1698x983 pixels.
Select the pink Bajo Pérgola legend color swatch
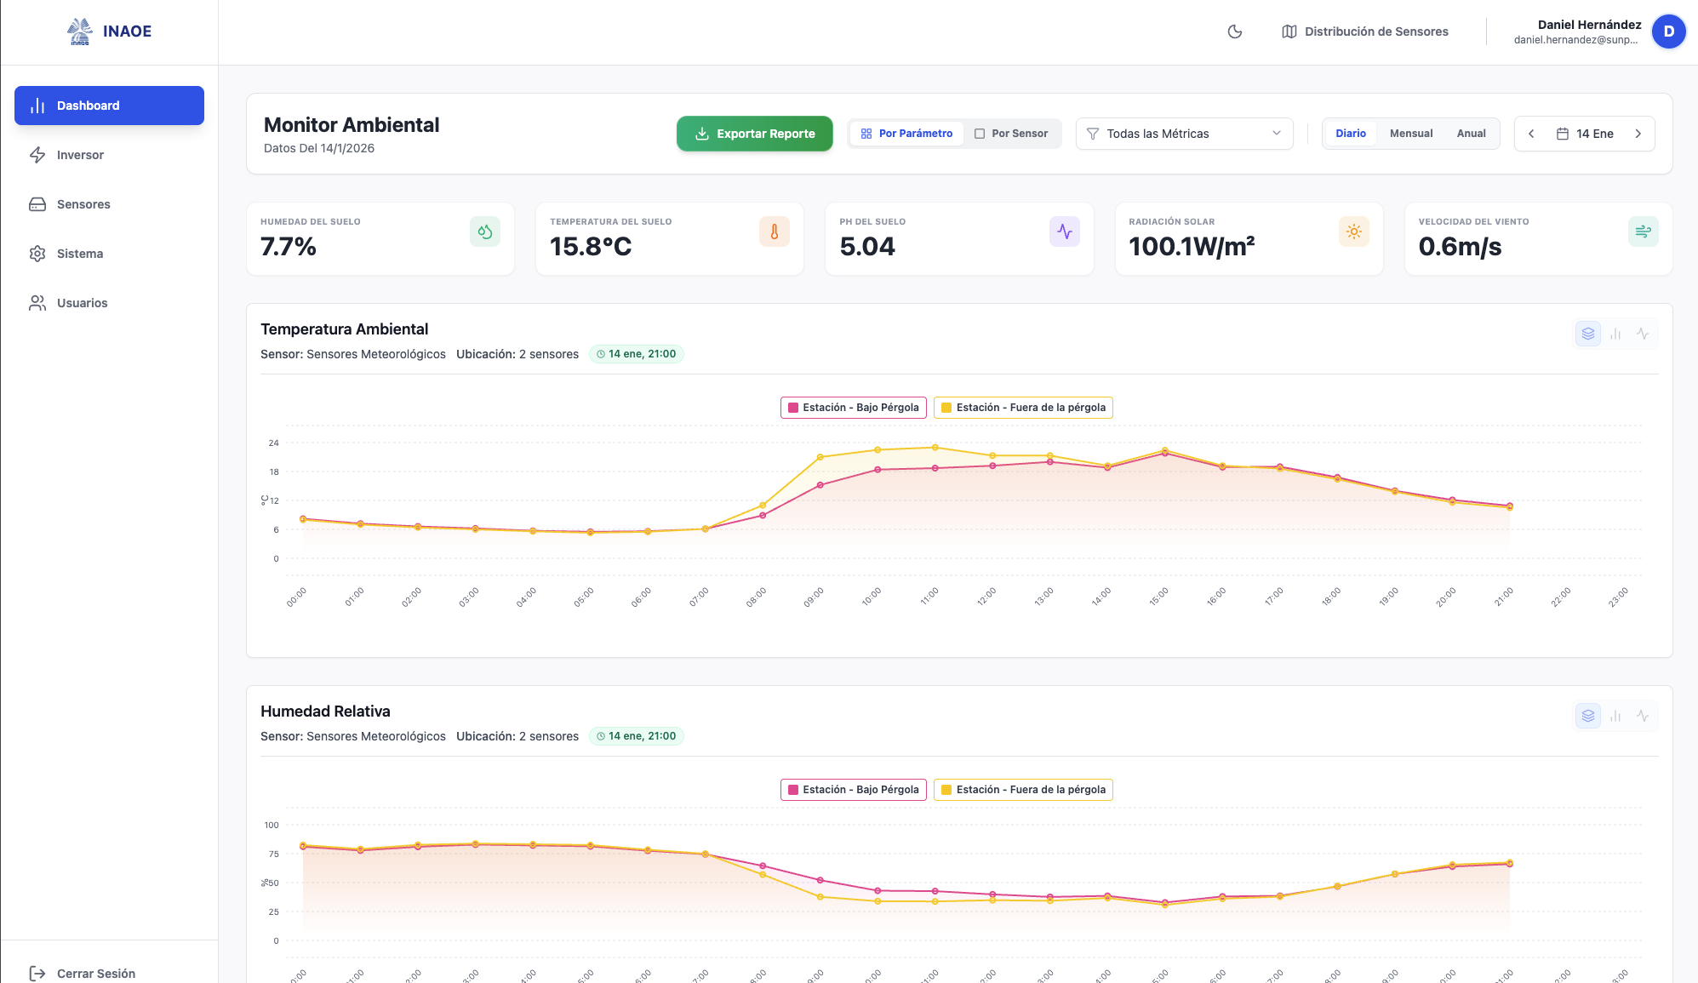pyautogui.click(x=793, y=407)
